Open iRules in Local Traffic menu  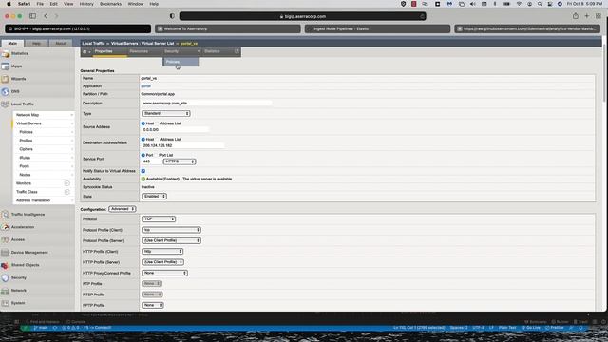pos(25,158)
